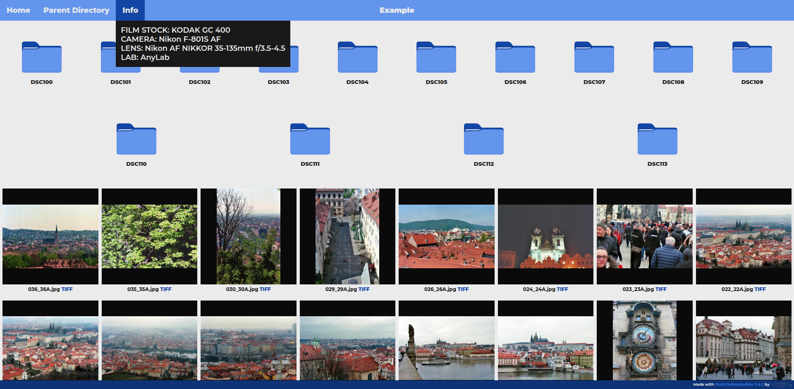Open the DSC100 folder icon
The height and width of the screenshot is (389, 794).
(41, 57)
